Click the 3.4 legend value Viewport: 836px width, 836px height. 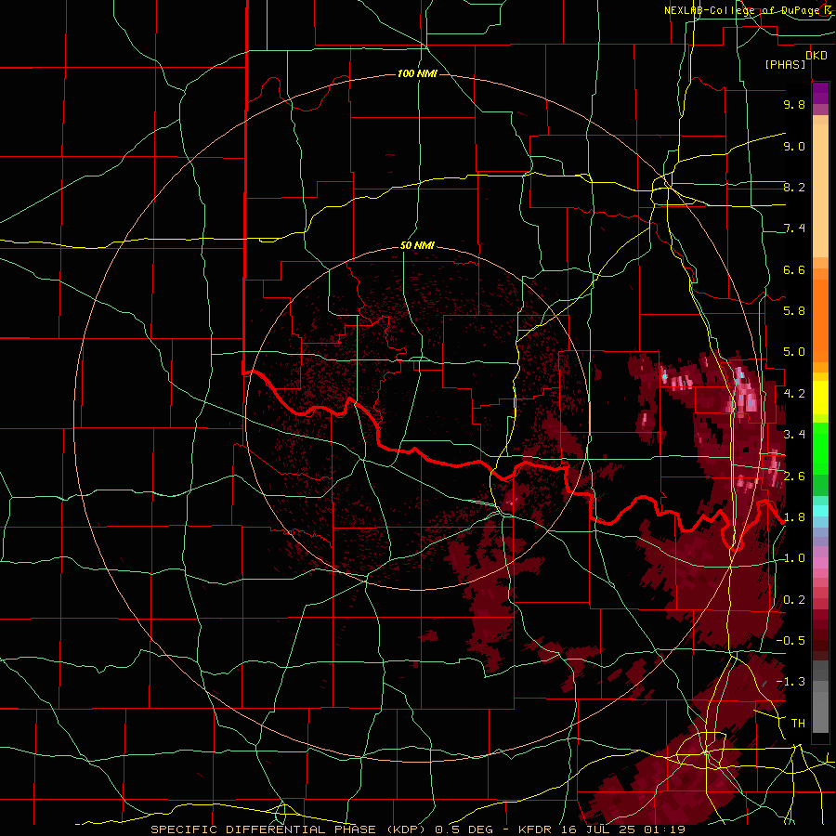tap(794, 435)
